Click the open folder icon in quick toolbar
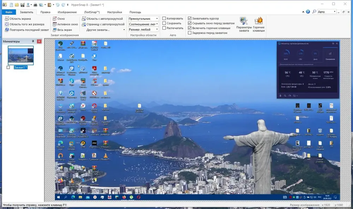 17,5
